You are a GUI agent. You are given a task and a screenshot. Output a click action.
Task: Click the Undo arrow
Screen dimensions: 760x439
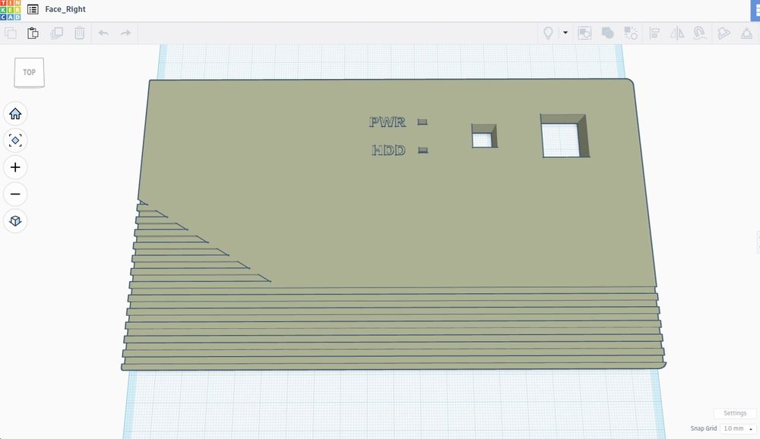pos(103,33)
